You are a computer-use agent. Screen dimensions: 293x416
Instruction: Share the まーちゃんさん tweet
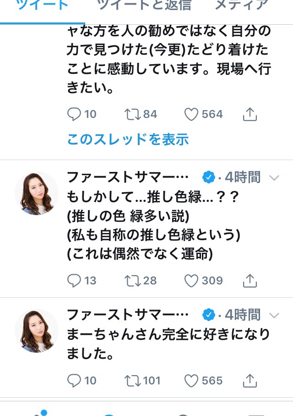coord(250,381)
